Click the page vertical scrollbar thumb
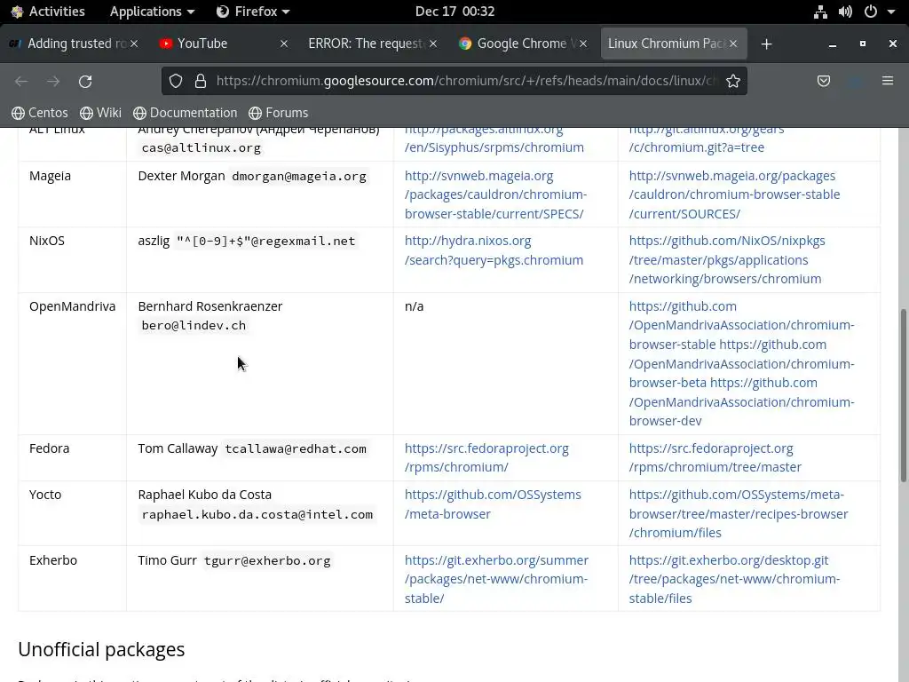This screenshot has height=682, width=909. (903, 395)
